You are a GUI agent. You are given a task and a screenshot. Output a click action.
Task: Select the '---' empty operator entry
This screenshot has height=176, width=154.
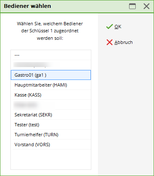(x=51, y=55)
